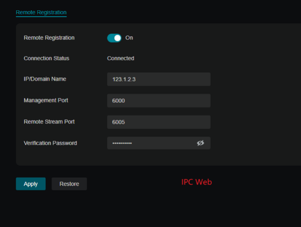The height and width of the screenshot is (227, 301).
Task: Click the IP/Domain Name label
Action: [x=45, y=79]
